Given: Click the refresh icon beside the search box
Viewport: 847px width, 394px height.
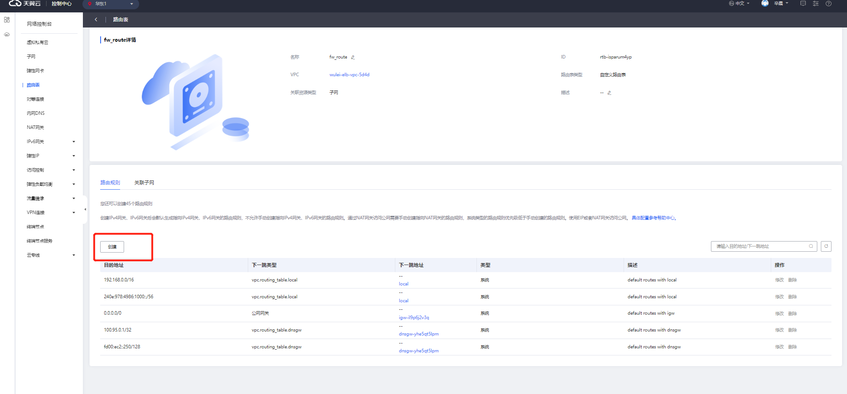Looking at the screenshot, I should (826, 246).
